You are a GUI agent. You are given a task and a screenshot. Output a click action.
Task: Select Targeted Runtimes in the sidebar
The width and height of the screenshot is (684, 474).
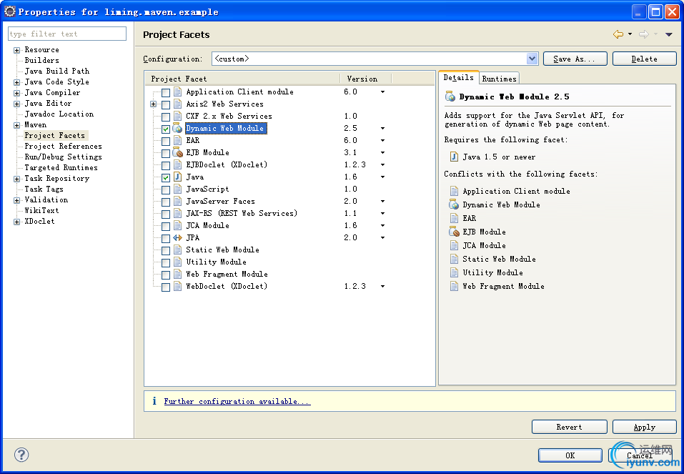click(61, 168)
